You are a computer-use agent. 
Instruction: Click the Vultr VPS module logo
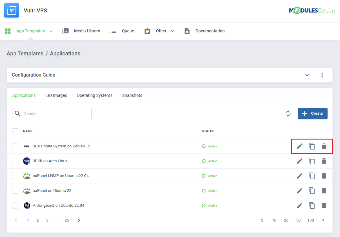coord(12,10)
